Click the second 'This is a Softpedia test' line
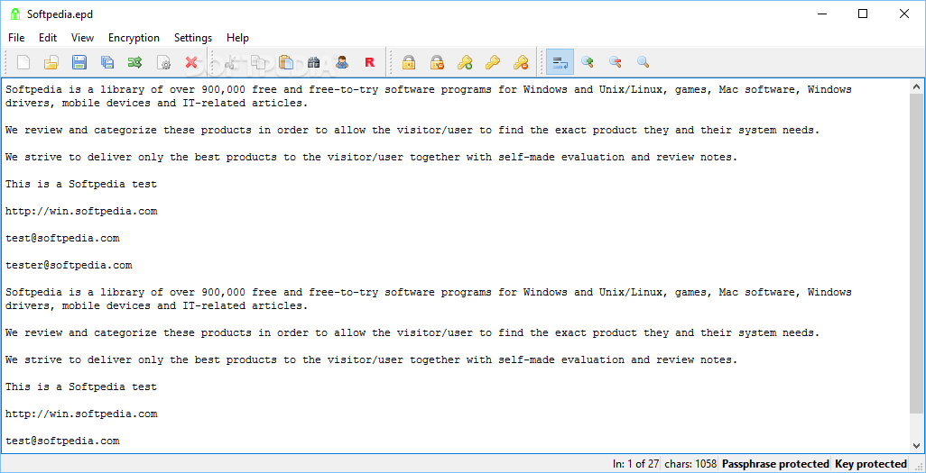This screenshot has height=473, width=926. pos(81,387)
